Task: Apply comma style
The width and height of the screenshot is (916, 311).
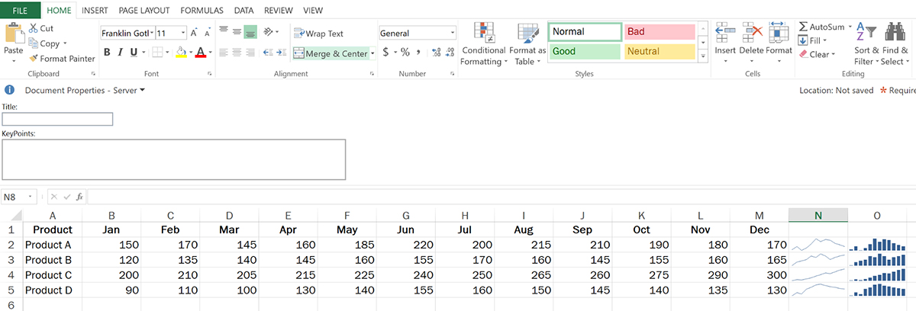Action: [x=418, y=53]
